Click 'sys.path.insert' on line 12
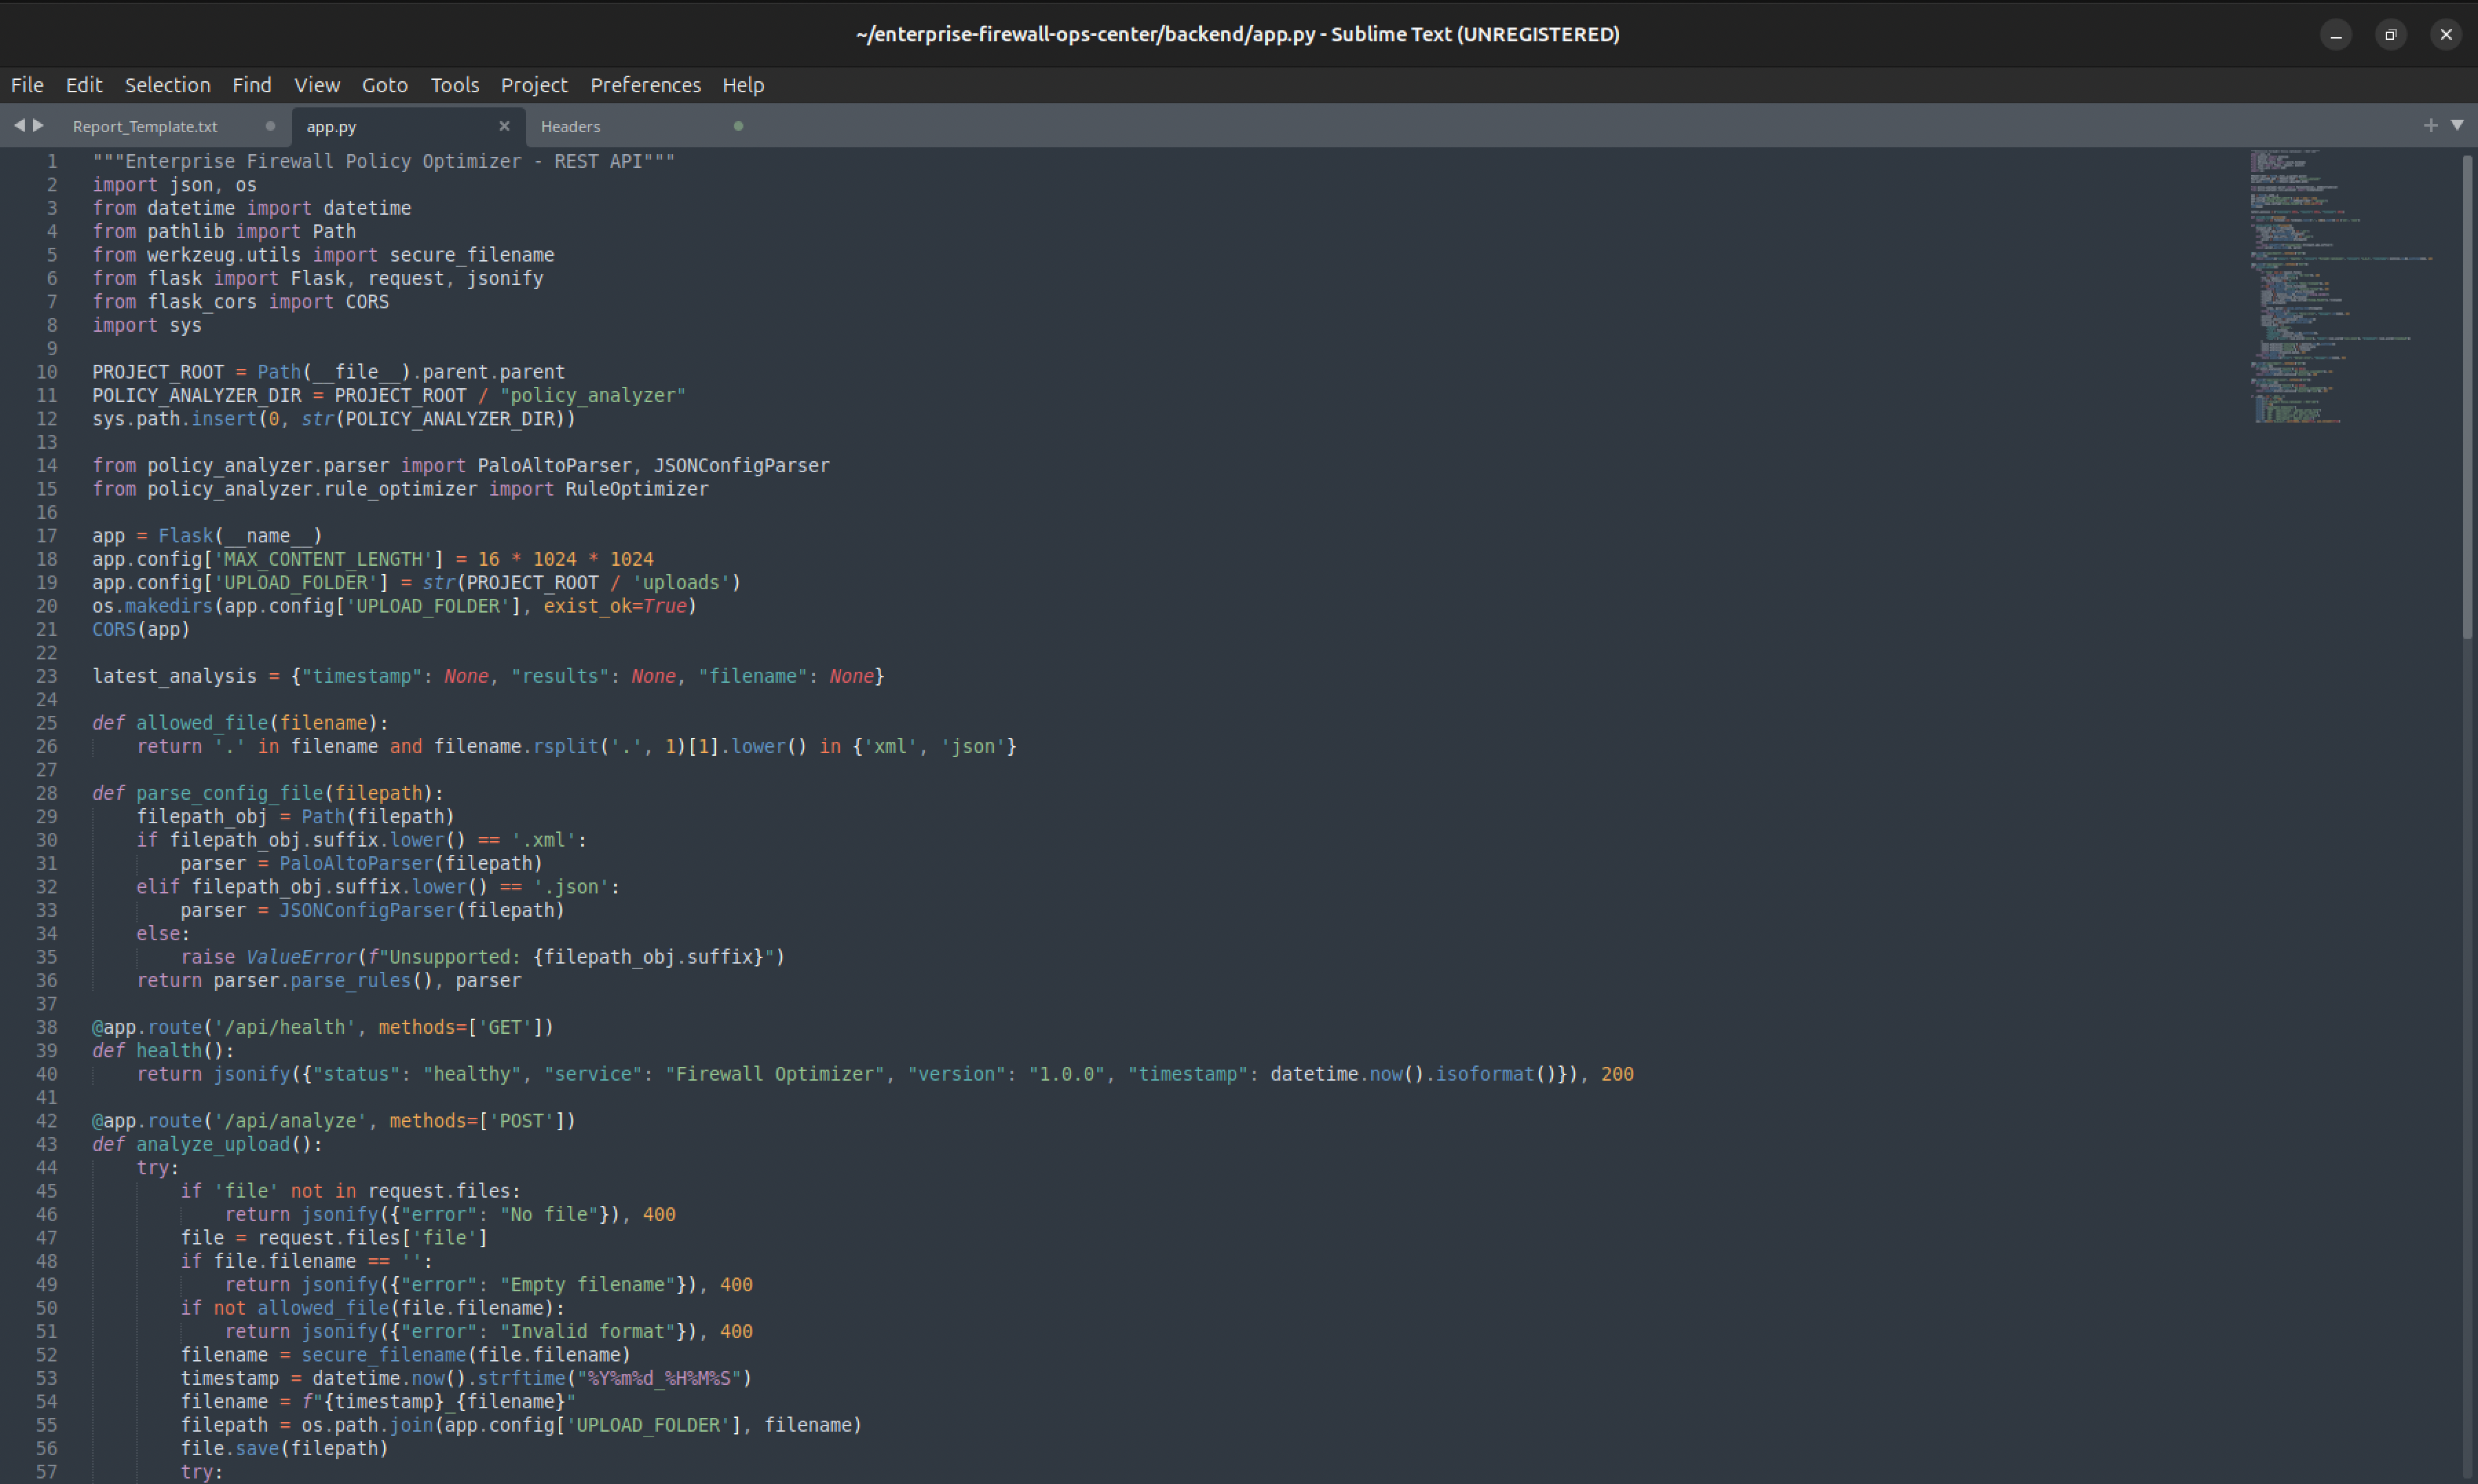The height and width of the screenshot is (1484, 2478). 175,419
